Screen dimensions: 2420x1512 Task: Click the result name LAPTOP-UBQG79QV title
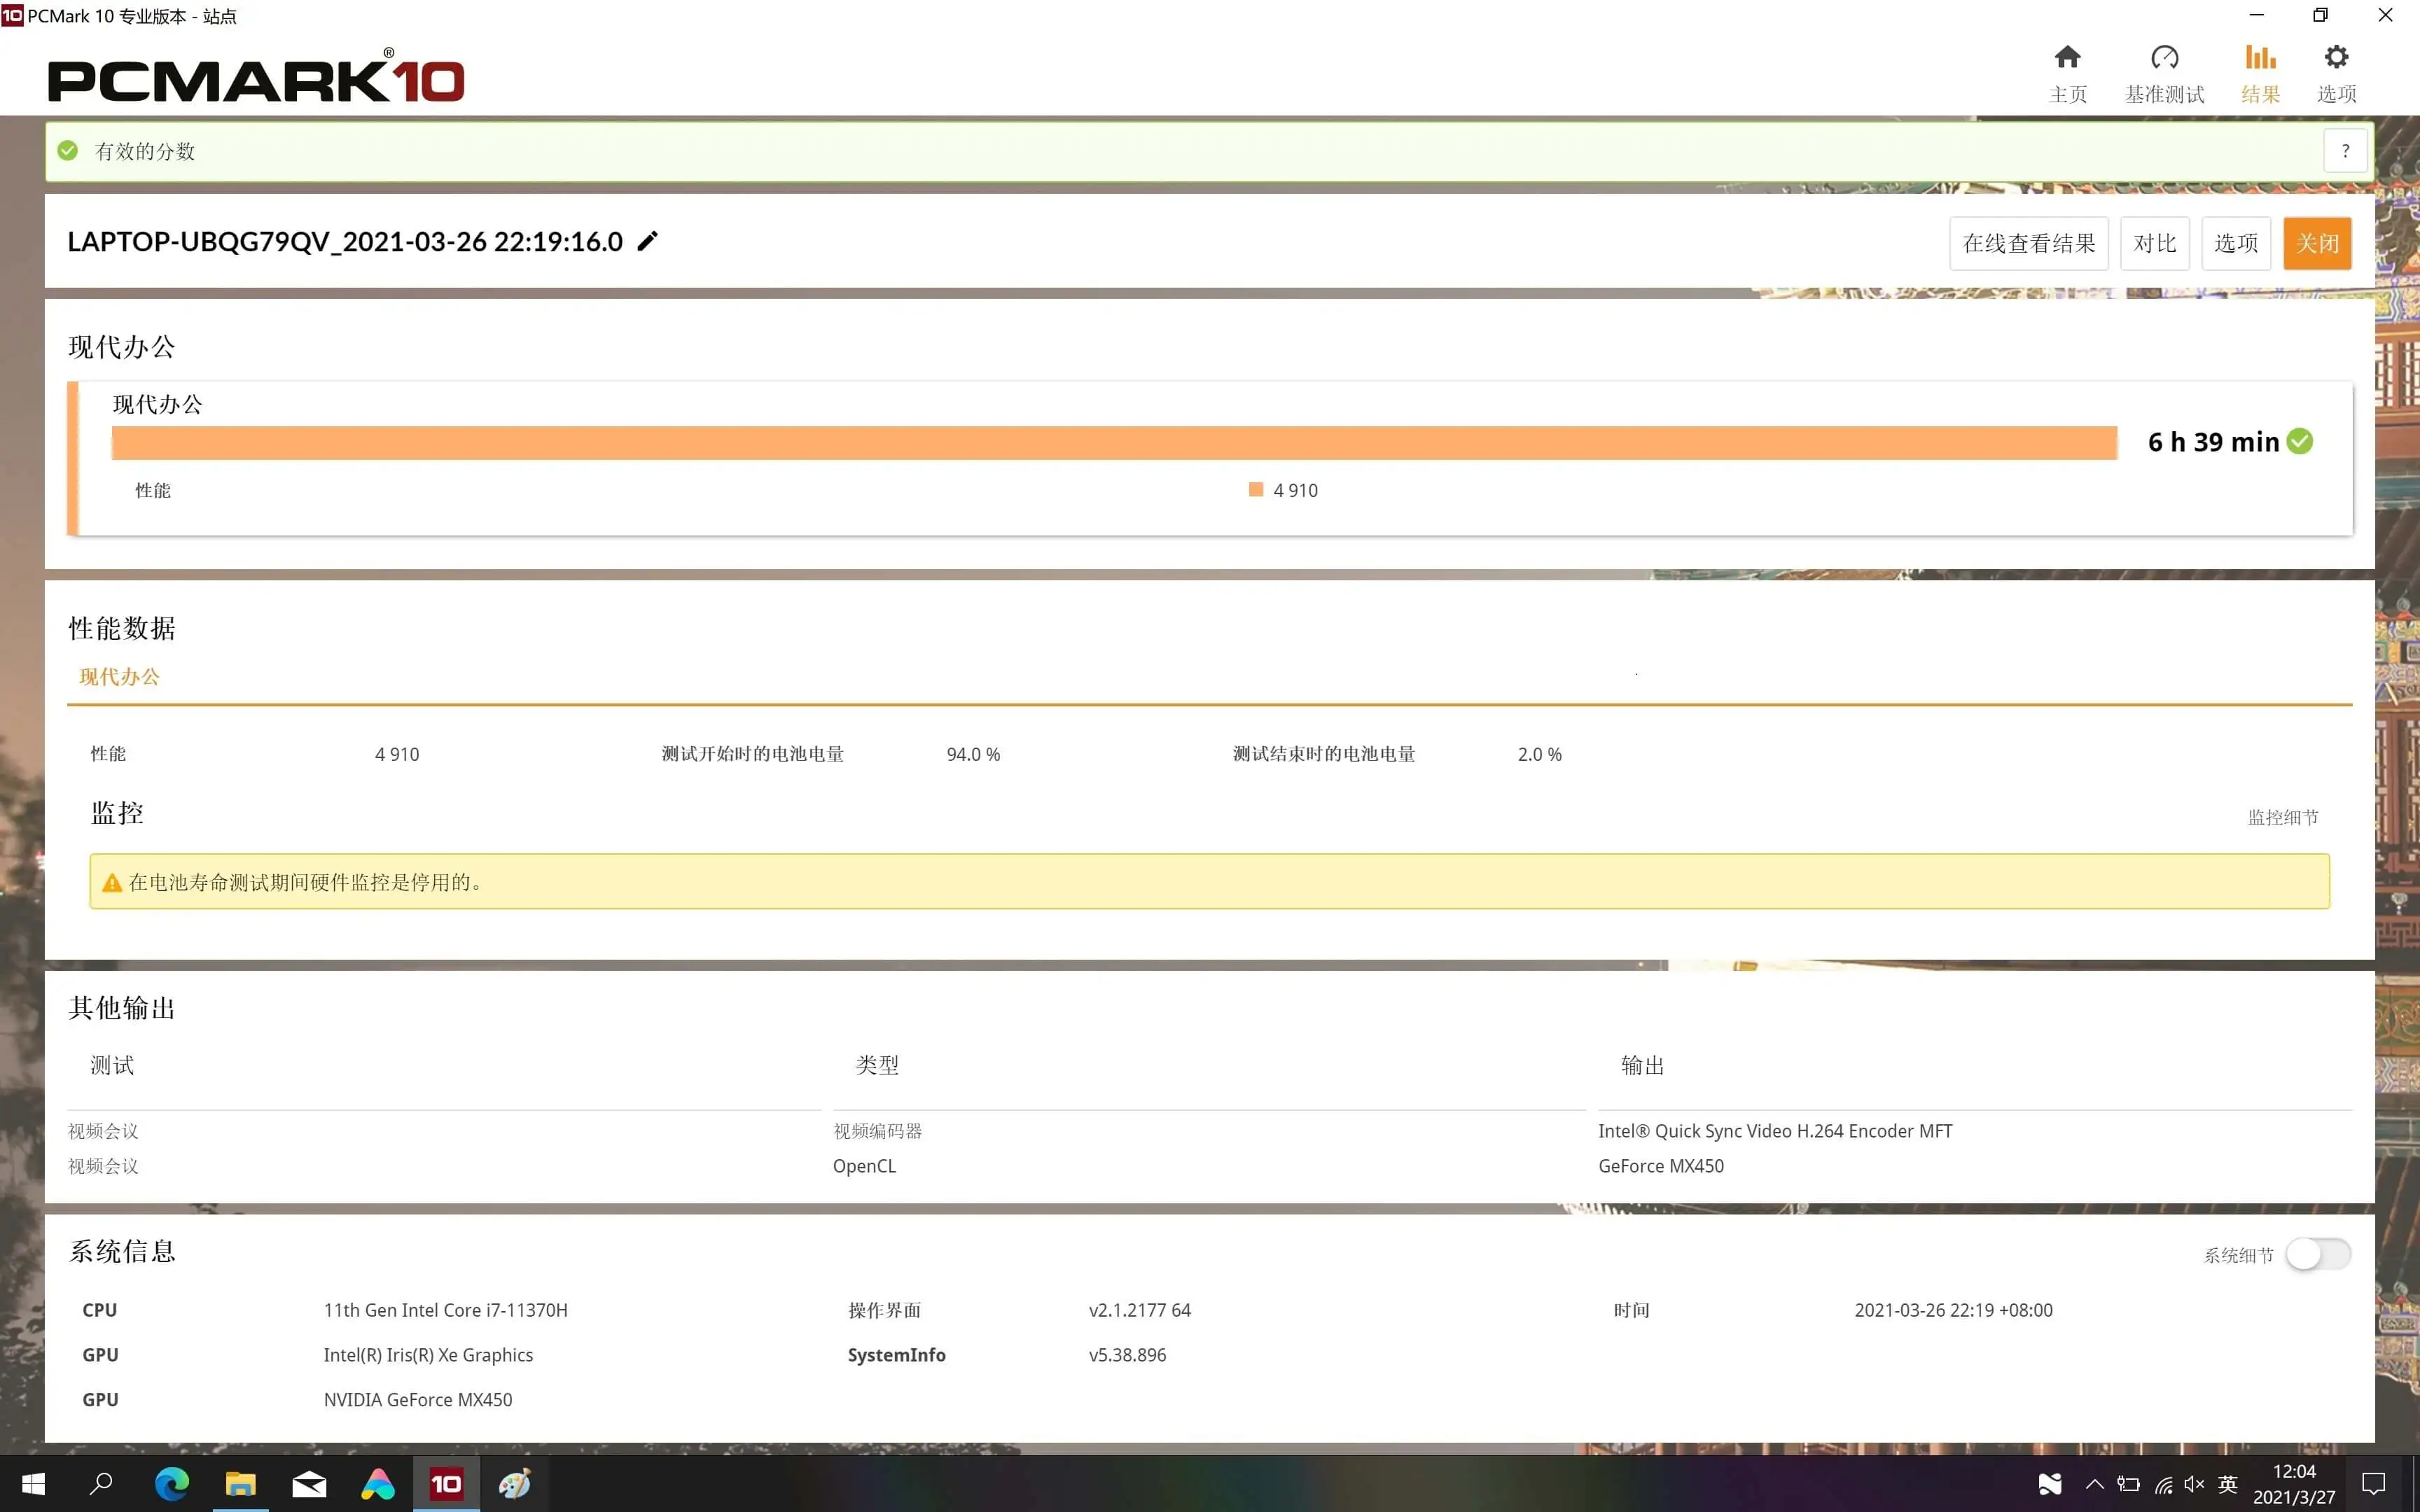(345, 241)
